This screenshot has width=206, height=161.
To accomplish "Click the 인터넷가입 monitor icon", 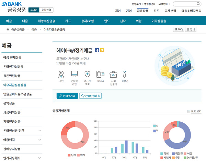I will pyautogui.click(x=75, y=74).
